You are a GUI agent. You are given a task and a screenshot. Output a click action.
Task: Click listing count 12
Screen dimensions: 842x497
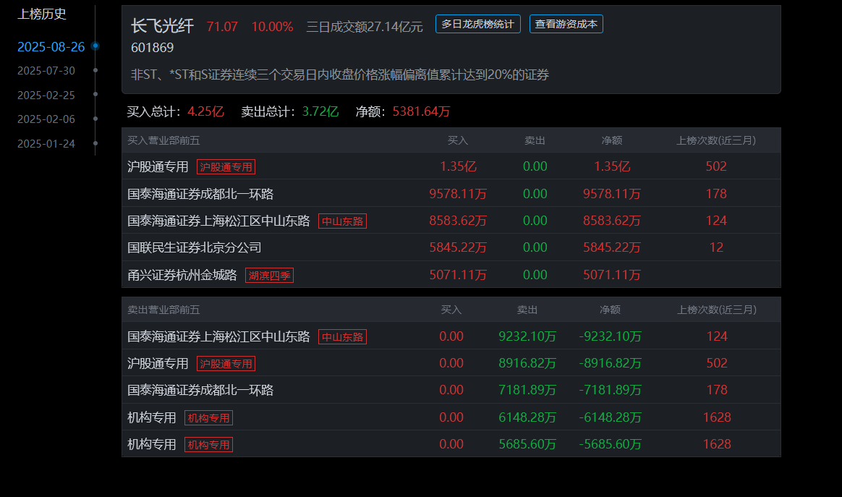click(716, 247)
